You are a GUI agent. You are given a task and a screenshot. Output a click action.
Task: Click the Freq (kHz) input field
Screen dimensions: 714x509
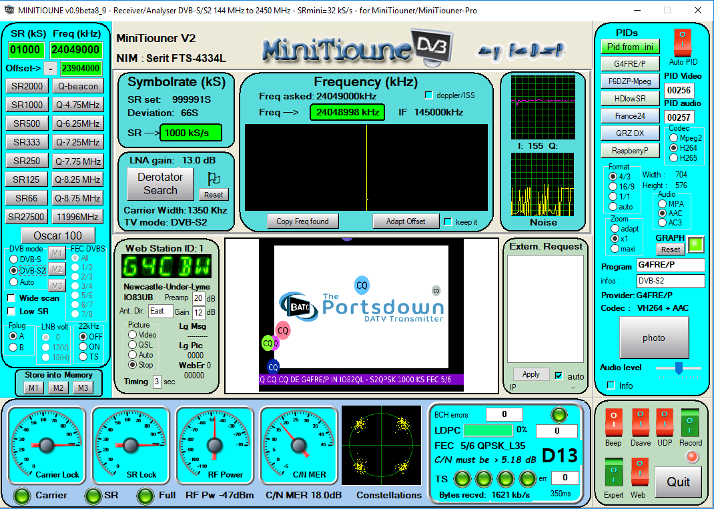click(77, 50)
